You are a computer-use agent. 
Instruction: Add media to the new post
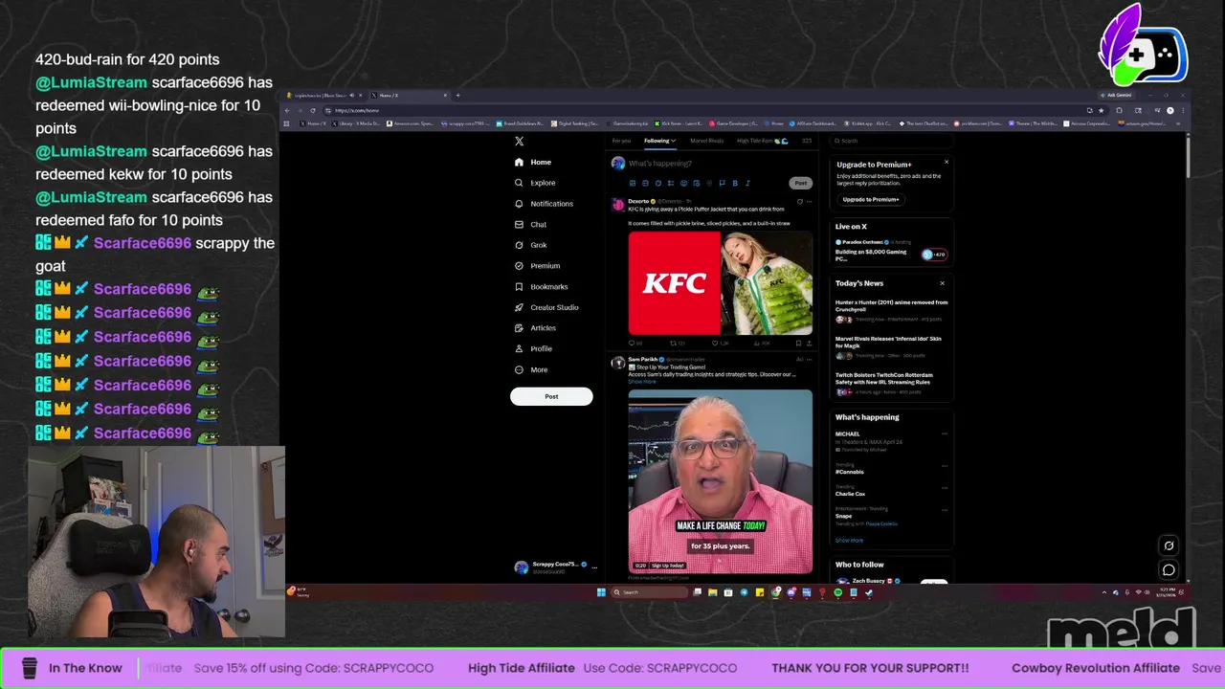pos(632,183)
